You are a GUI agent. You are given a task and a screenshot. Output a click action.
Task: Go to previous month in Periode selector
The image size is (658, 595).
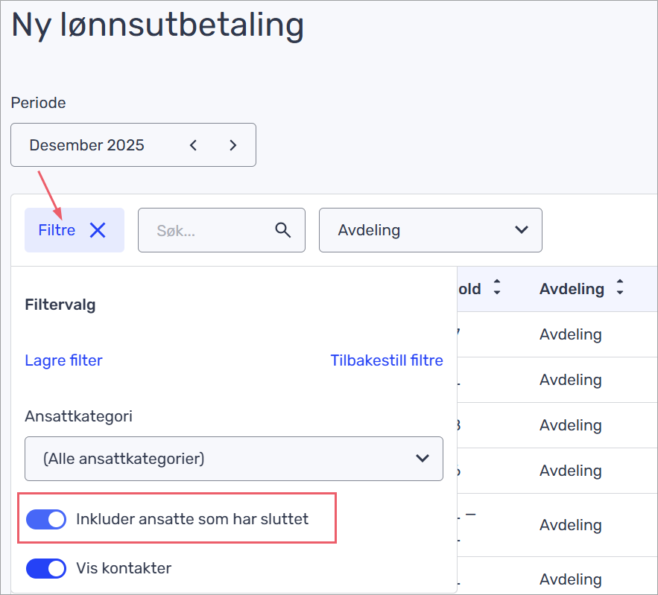click(x=194, y=145)
